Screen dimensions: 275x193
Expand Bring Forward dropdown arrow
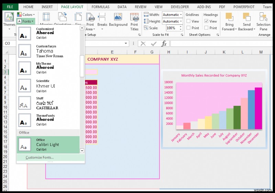click(236, 29)
